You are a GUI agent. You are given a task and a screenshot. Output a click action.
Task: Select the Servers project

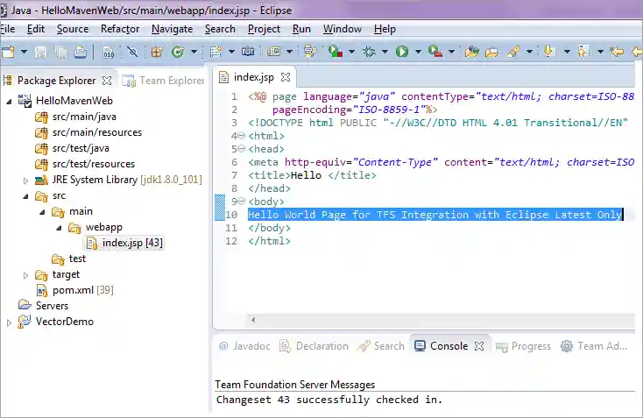coord(43,306)
